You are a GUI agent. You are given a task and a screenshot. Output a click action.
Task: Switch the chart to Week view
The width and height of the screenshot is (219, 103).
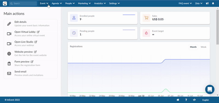(x=203, y=47)
